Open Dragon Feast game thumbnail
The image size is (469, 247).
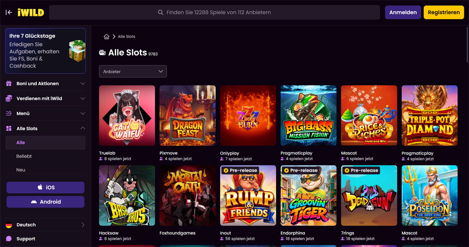pos(188,115)
